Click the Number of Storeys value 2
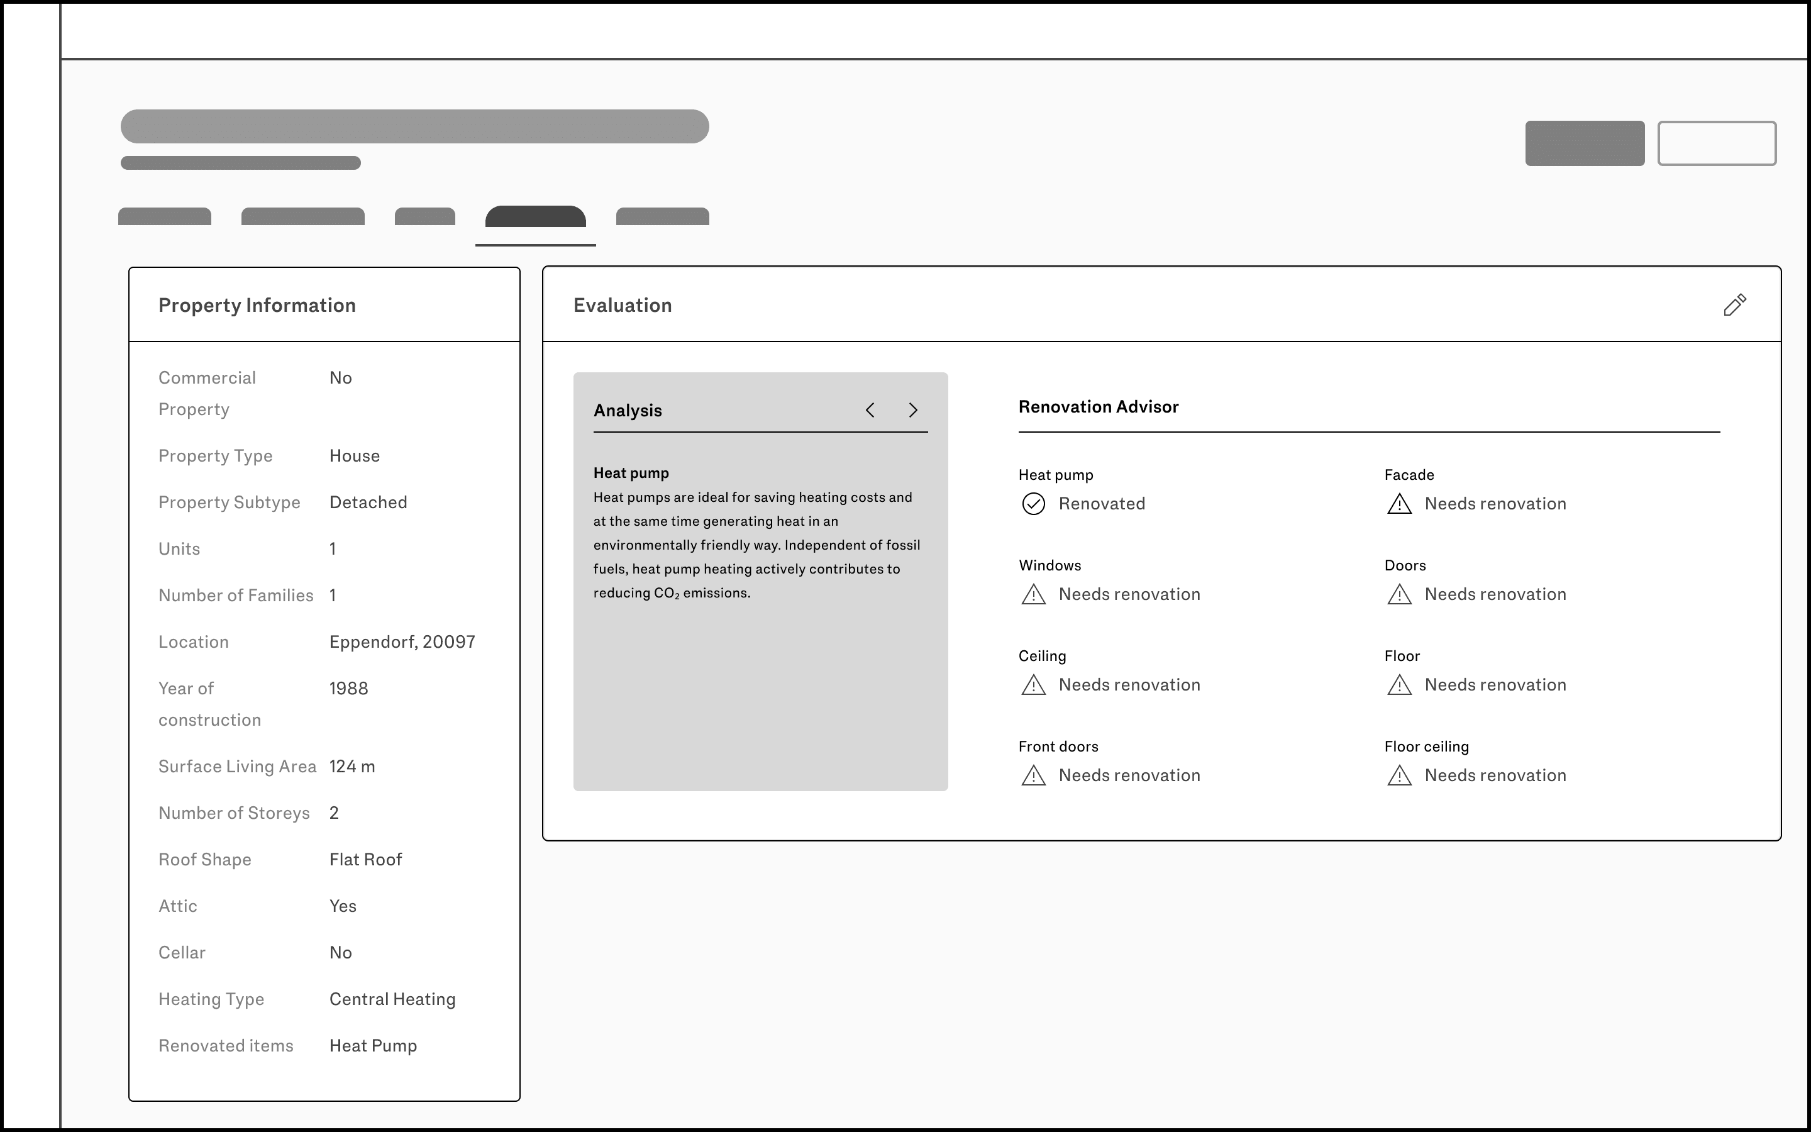This screenshot has height=1132, width=1811. (334, 813)
